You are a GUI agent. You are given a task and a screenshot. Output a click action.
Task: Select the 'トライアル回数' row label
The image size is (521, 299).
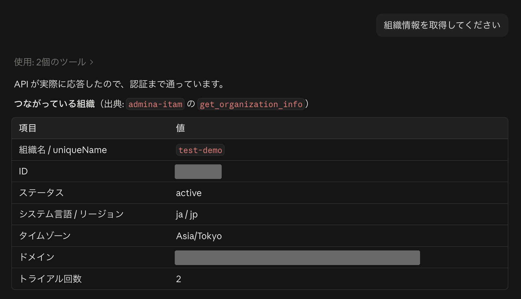pyautogui.click(x=50, y=279)
